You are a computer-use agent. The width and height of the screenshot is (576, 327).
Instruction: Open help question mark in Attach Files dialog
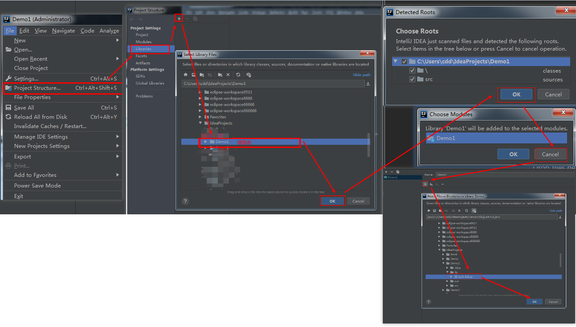click(x=429, y=301)
